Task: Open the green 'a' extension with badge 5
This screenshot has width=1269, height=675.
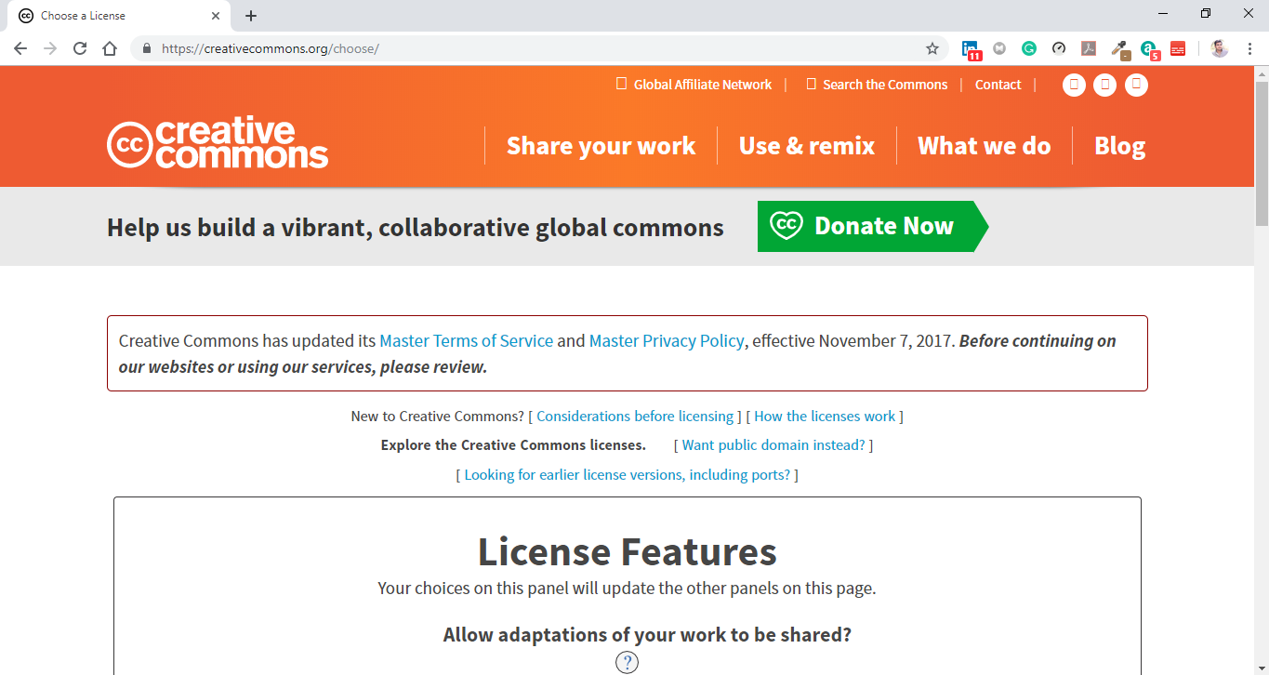Action: click(1150, 49)
